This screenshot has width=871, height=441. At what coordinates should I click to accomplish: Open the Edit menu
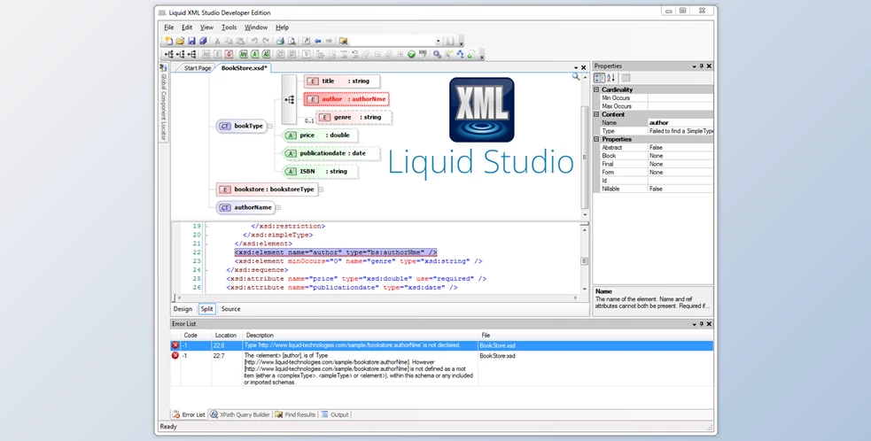click(x=187, y=27)
